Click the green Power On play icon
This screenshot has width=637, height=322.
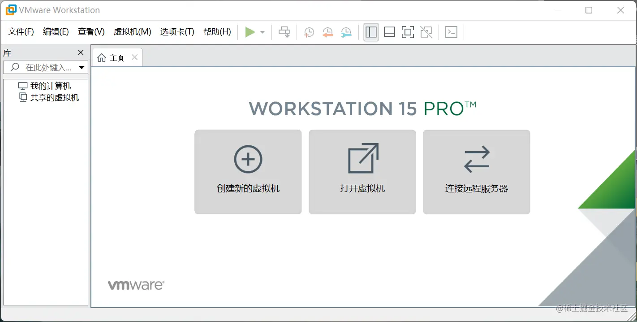click(x=250, y=32)
